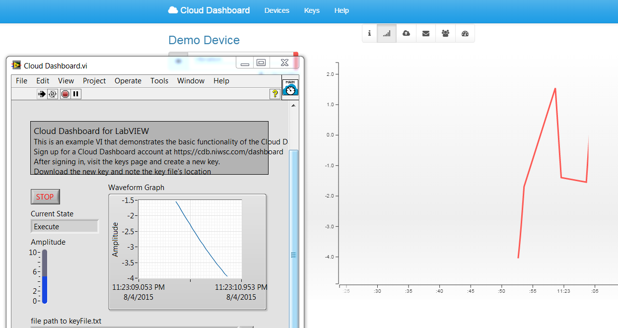The image size is (618, 328).
Task: Open the Operate menu
Action: tap(128, 81)
